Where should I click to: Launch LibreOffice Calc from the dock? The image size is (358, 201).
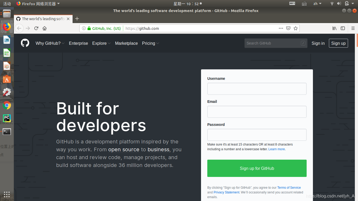coord(7,53)
